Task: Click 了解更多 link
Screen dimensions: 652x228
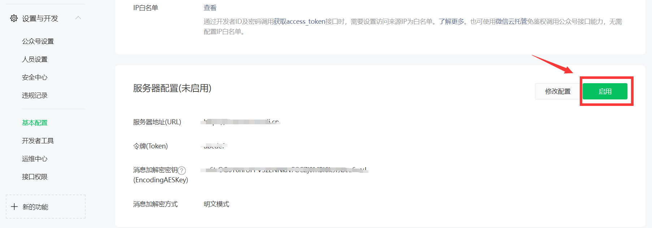Action: pos(452,22)
